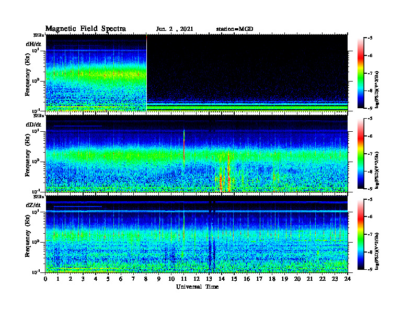Image resolution: width=414 pixels, height=320 pixels.
Task: Click the "1" hour tick label
Action: tap(58, 279)
